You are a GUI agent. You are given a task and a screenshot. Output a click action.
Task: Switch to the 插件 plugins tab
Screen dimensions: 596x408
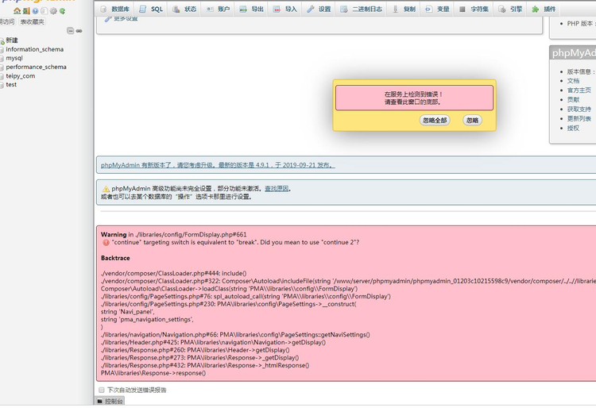point(544,9)
